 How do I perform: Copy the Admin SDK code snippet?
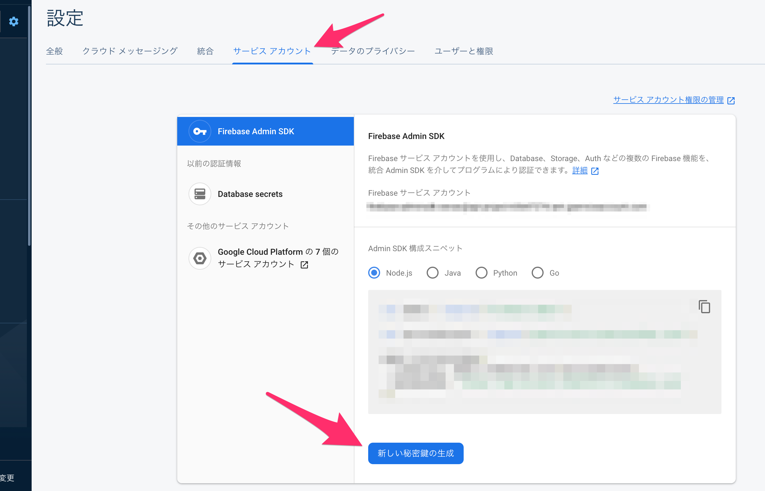(x=704, y=307)
